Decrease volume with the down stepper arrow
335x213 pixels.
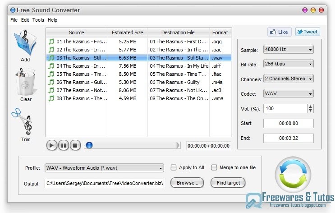(311, 111)
